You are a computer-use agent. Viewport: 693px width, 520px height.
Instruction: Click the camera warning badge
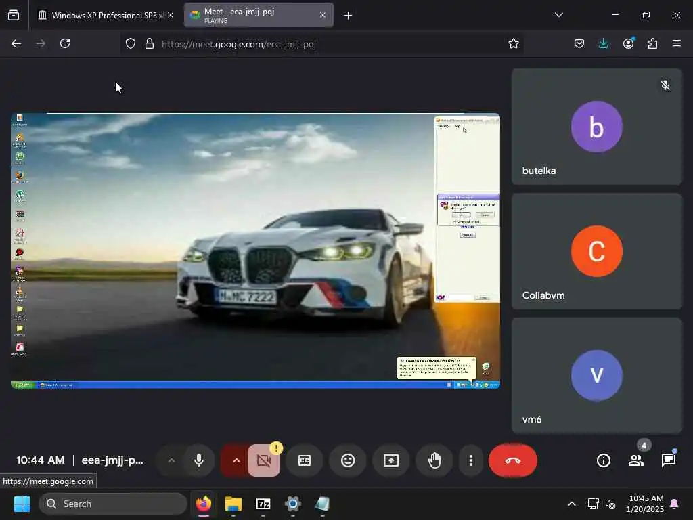click(x=276, y=448)
